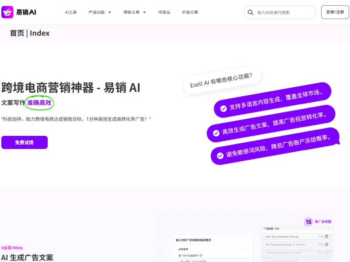Click the circled 准确高效 text
This screenshot has height=262, width=350.
coord(39,103)
